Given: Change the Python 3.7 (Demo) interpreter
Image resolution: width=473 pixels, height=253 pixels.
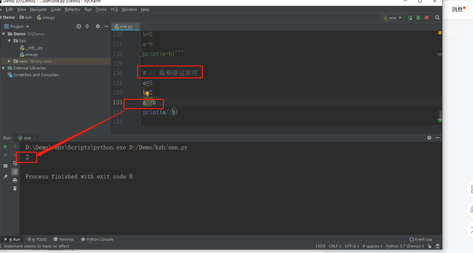Looking at the screenshot, I should [403, 246].
